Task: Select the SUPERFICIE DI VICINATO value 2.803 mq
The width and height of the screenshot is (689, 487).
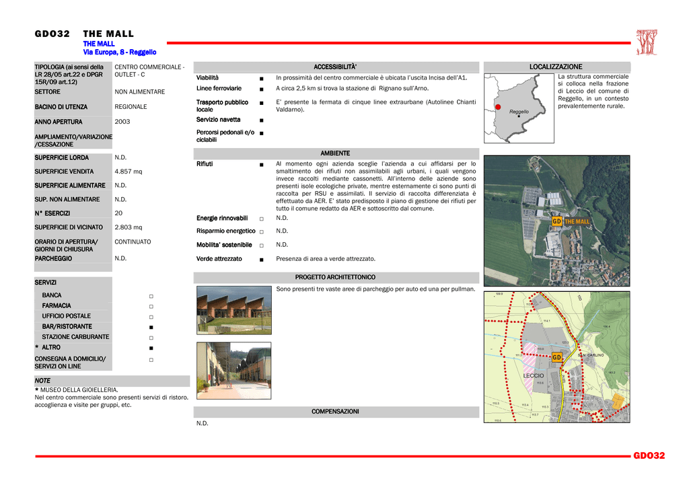Action: pos(129,227)
